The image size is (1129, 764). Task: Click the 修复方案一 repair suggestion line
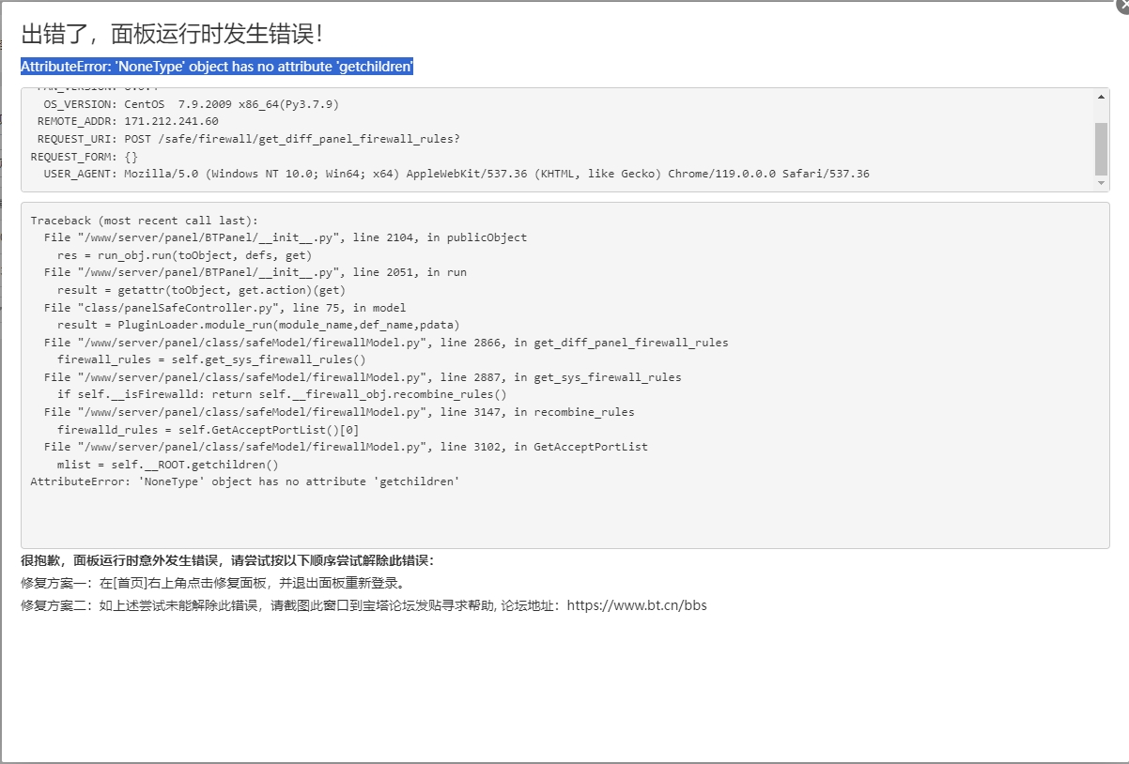213,583
